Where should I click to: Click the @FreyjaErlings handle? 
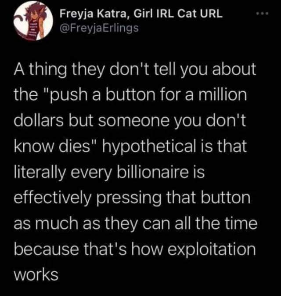click(100, 29)
